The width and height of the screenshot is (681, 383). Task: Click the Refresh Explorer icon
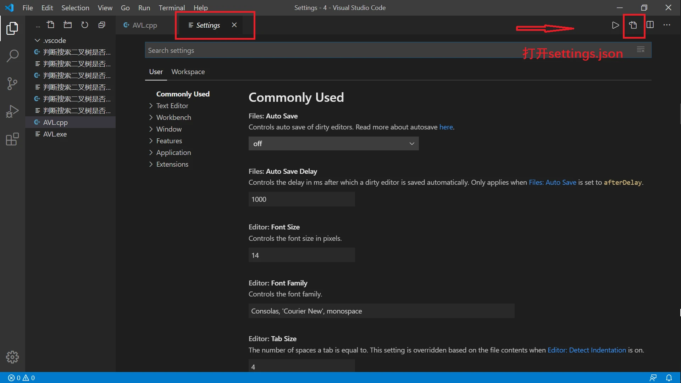tap(84, 25)
